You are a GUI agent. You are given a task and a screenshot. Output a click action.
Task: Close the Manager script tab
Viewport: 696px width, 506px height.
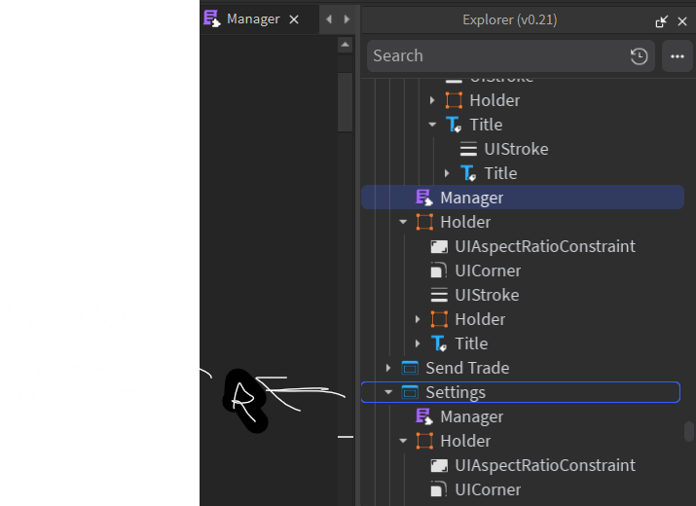tap(294, 19)
